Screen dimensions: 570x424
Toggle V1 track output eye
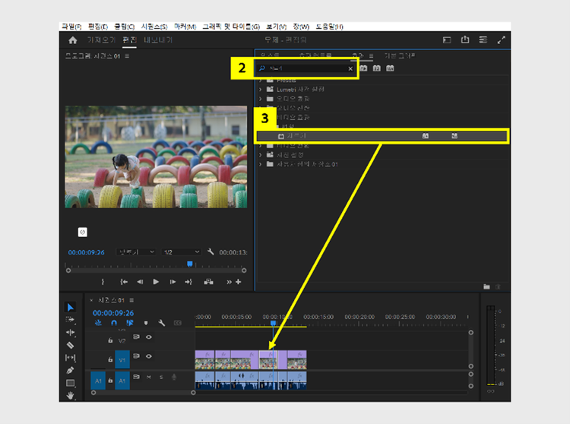pos(149,356)
